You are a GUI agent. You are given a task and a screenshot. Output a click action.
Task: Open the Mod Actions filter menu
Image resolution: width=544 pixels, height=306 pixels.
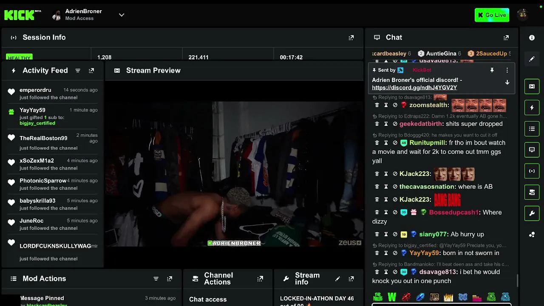156,279
